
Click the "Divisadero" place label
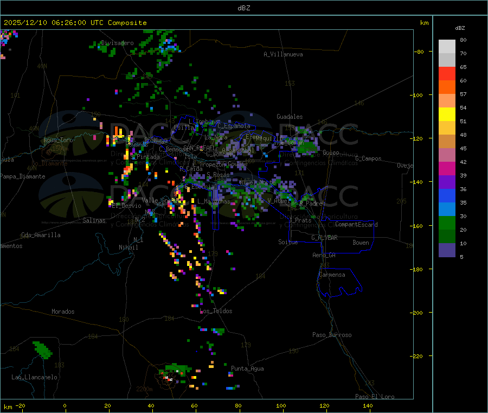[117, 43]
